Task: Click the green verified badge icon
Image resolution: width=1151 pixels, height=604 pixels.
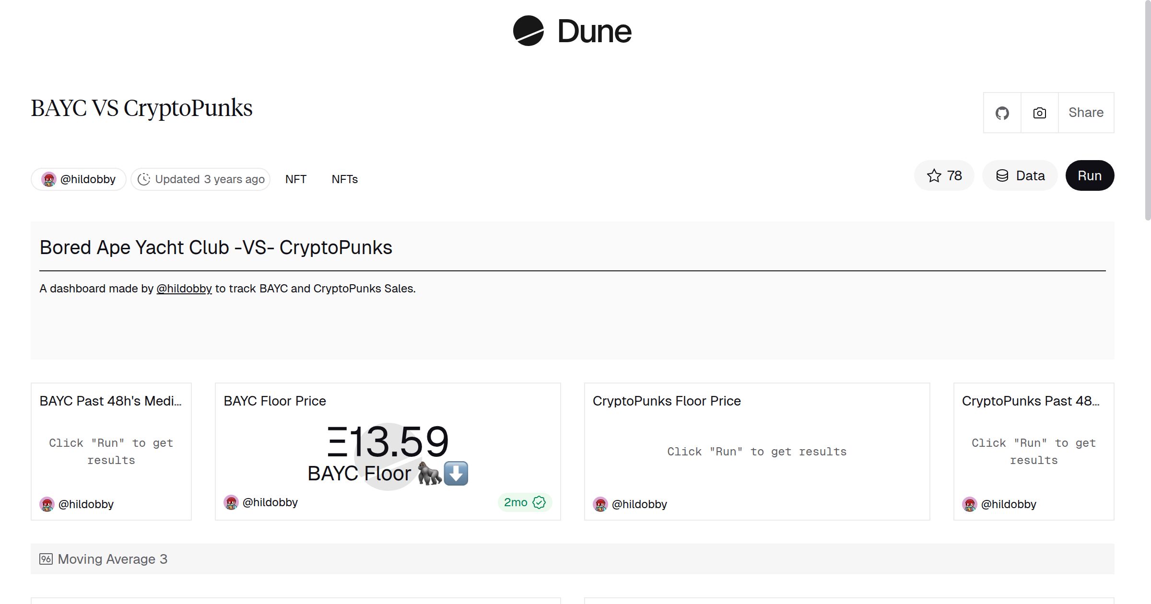Action: (540, 502)
